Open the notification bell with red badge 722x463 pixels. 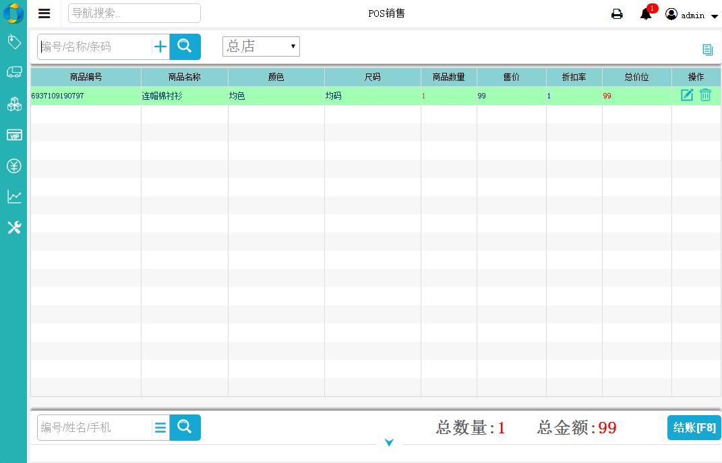646,14
